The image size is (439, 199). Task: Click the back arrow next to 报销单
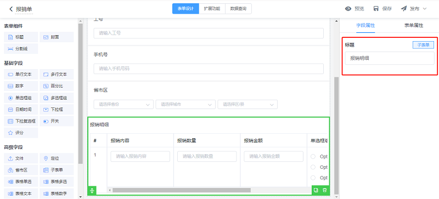pyautogui.click(x=11, y=9)
